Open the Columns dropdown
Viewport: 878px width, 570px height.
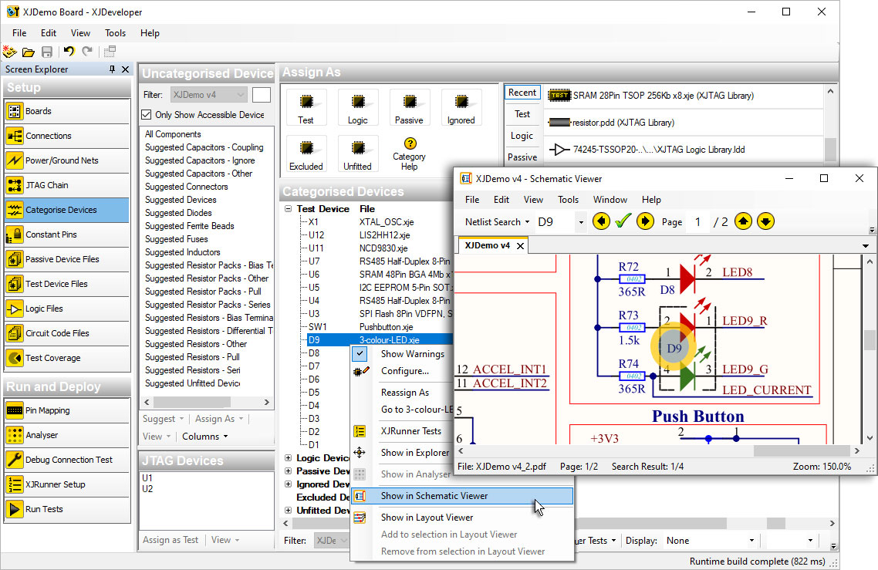coord(205,437)
